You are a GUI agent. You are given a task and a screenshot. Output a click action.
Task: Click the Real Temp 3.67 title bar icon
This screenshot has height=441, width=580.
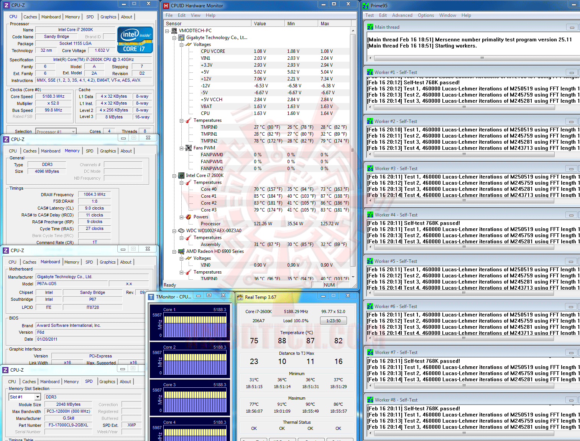[240, 297]
